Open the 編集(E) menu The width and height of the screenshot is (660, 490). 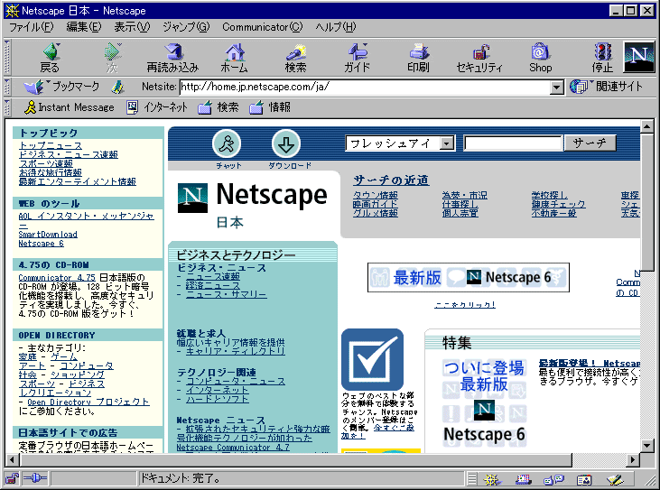[x=84, y=27]
